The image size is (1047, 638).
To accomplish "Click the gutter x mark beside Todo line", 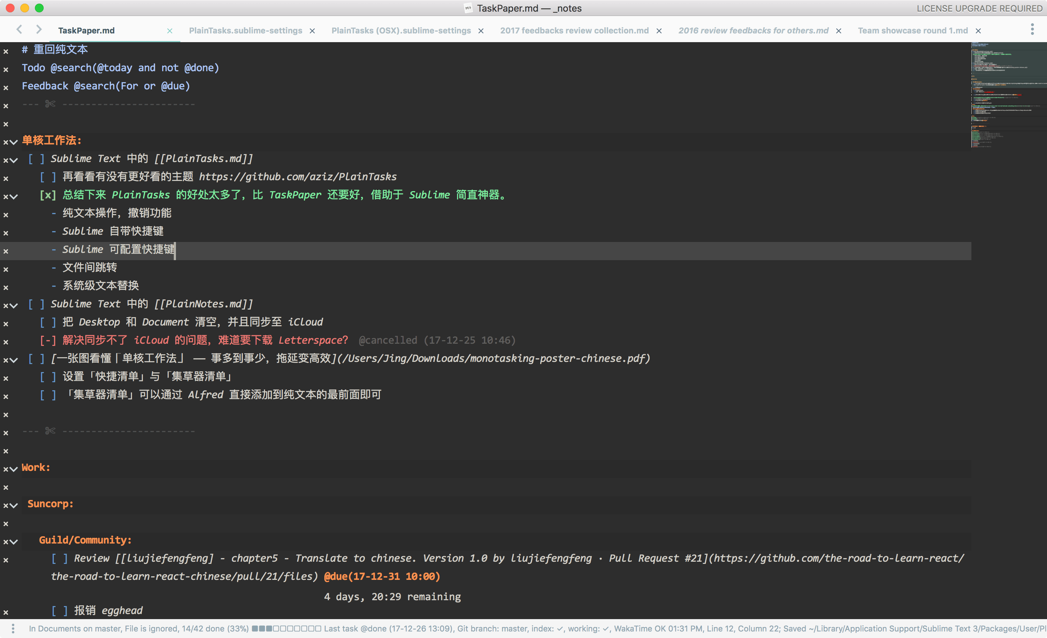I will click(6, 70).
